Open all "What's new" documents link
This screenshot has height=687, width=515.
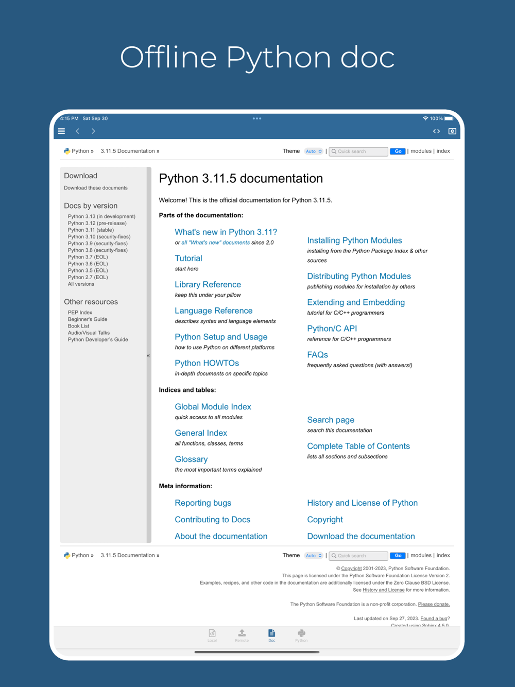[215, 243]
